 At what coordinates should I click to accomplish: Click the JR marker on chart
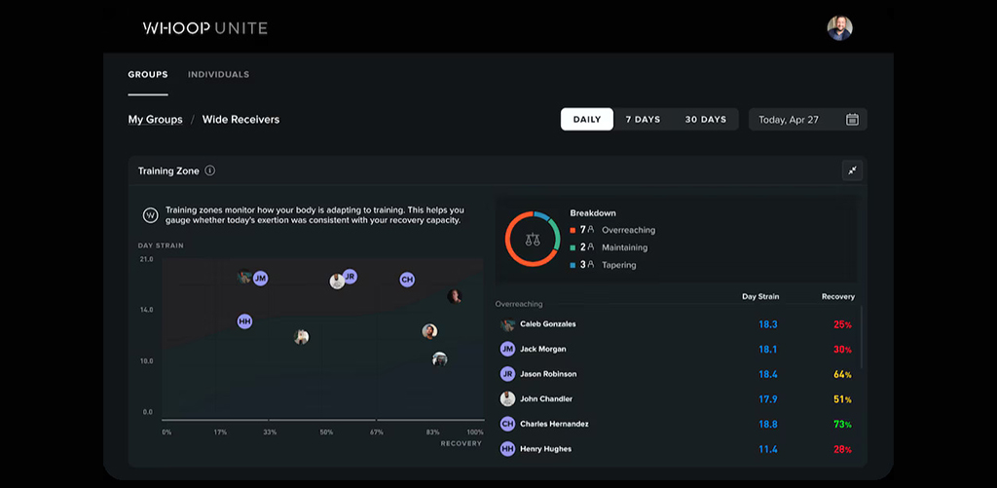tap(350, 277)
